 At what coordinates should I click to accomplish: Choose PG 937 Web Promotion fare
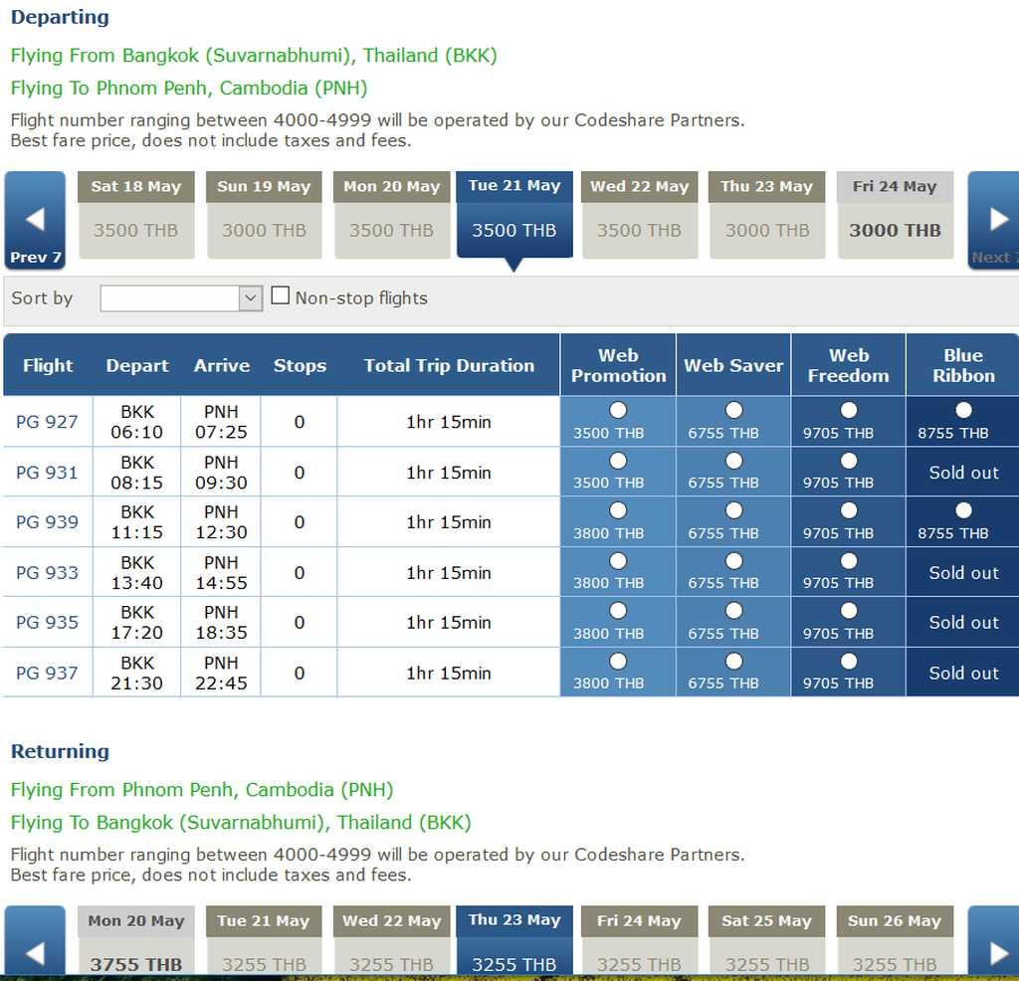point(618,662)
